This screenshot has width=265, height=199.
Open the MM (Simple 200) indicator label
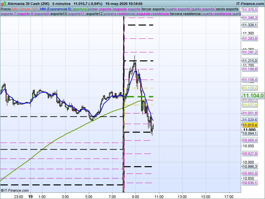pyautogui.click(x=26, y=9)
